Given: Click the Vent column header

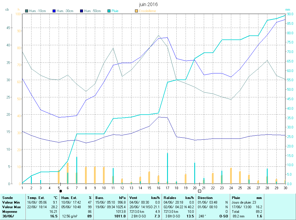Looking at the screenshot, I should (x=134, y=198).
